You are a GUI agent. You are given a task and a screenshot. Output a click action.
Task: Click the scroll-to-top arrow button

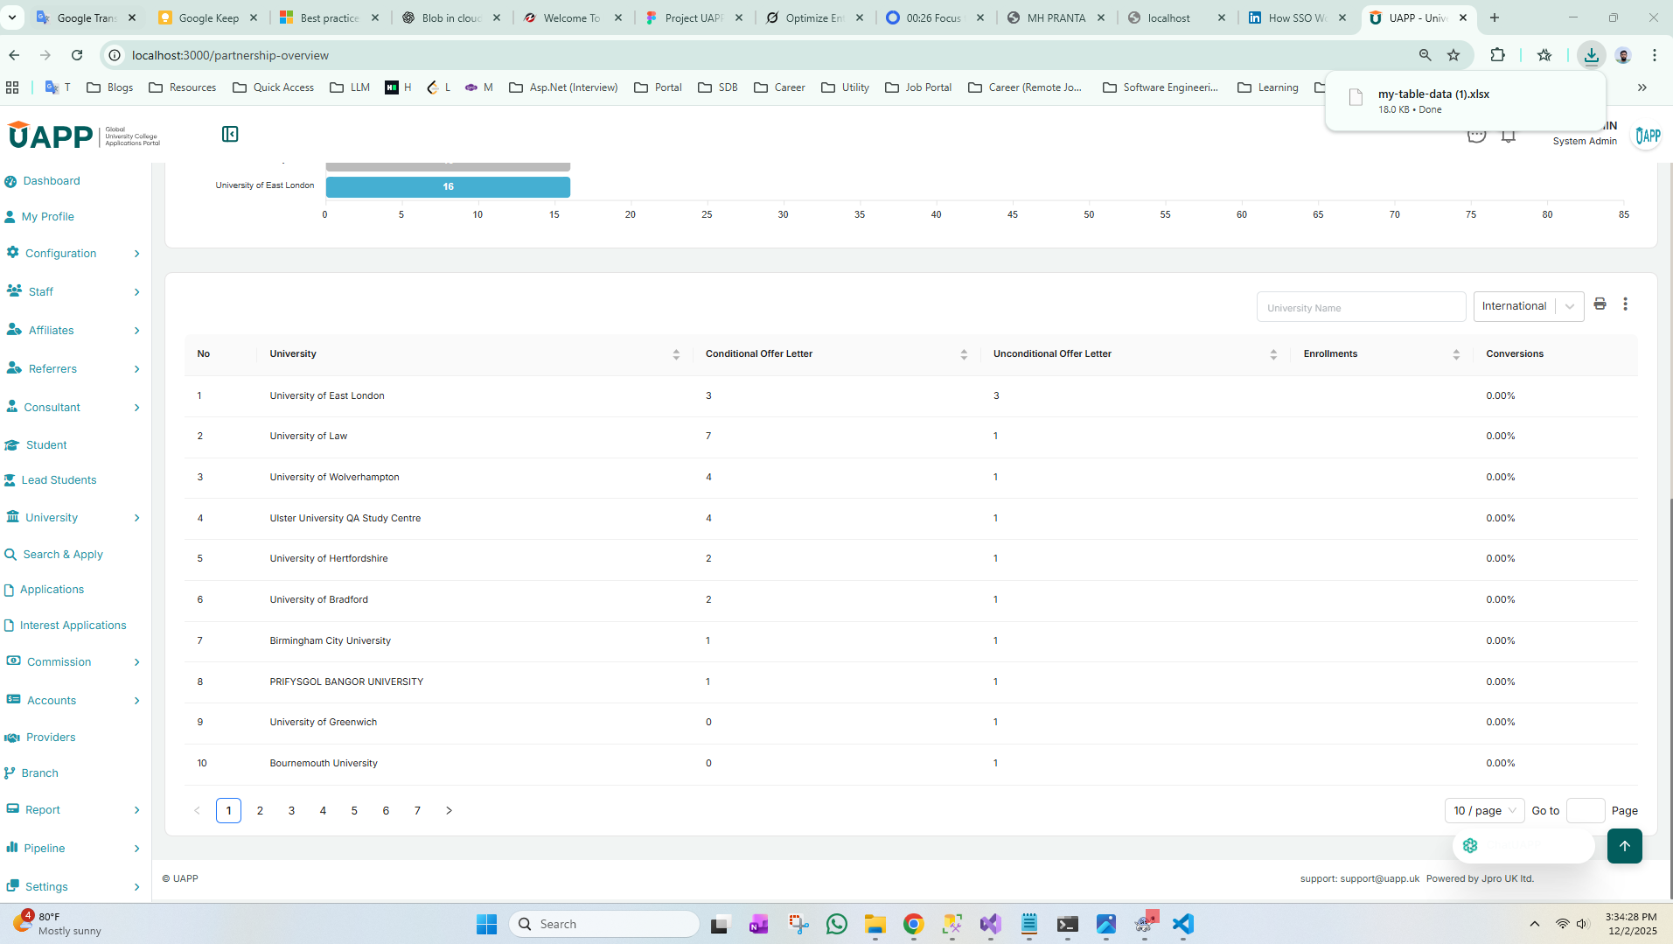(1624, 846)
